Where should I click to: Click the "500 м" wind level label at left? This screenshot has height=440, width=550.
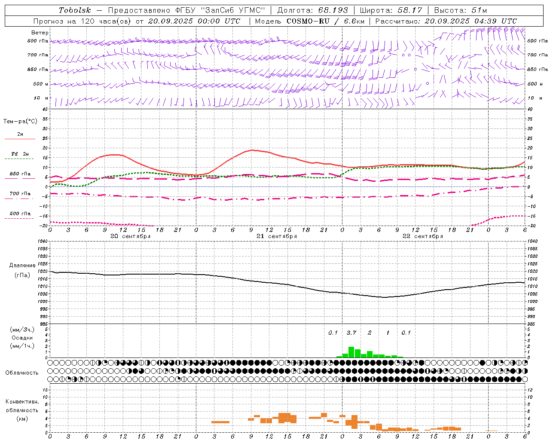click(x=41, y=84)
